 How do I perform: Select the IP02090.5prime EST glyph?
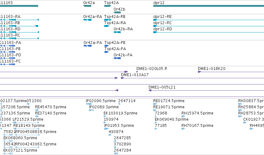[x=89, y=104]
